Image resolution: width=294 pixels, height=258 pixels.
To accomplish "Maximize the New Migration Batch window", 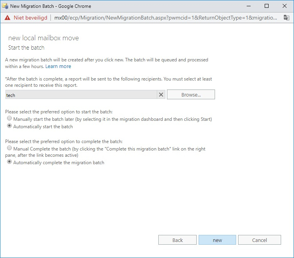I will 267,6.
